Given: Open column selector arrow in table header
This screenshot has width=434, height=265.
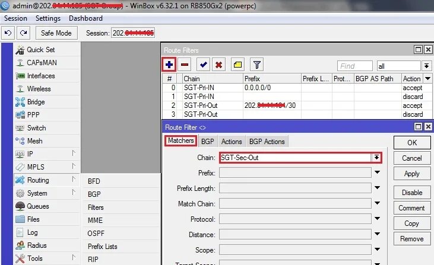Looking at the screenshot, I should [x=427, y=79].
